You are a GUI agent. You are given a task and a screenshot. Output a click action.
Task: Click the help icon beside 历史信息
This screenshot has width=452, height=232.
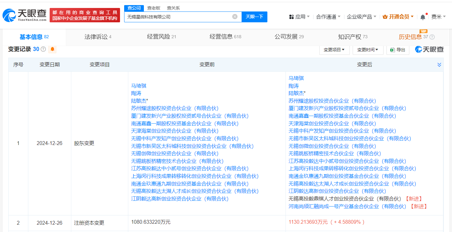[432, 37]
